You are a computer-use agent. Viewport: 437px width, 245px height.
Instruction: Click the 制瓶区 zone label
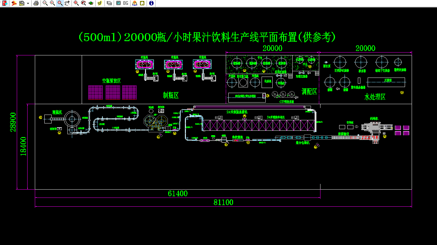pos(171,95)
